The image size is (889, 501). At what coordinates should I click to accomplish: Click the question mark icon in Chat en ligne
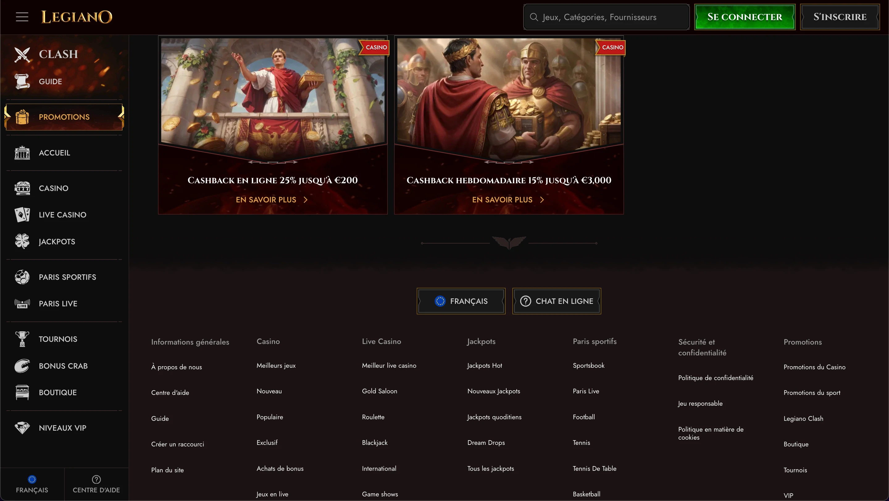526,301
